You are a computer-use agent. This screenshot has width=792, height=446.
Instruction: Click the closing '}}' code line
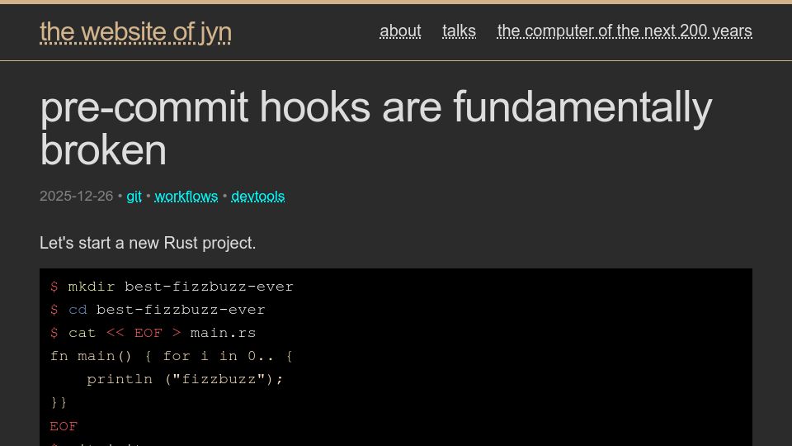[x=59, y=402]
